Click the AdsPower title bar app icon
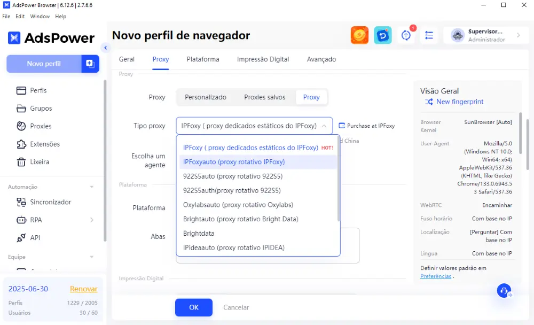 coord(6,5)
